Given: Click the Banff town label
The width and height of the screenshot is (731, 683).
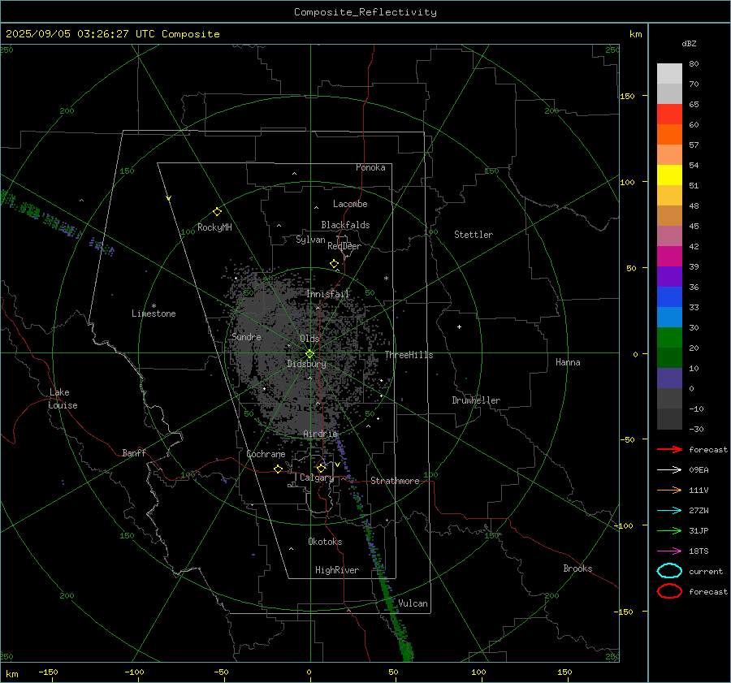Looking at the screenshot, I should (134, 452).
